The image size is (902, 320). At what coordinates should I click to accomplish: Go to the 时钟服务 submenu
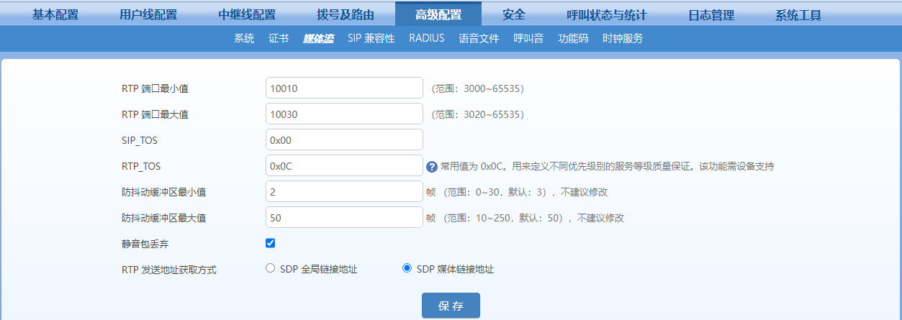point(623,39)
